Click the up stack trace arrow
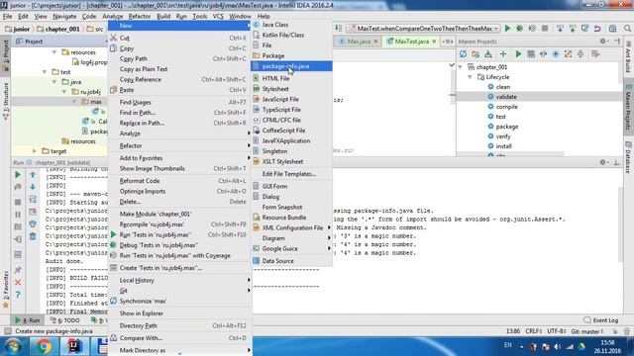Viewport: 634px width, 356px height. [33, 175]
